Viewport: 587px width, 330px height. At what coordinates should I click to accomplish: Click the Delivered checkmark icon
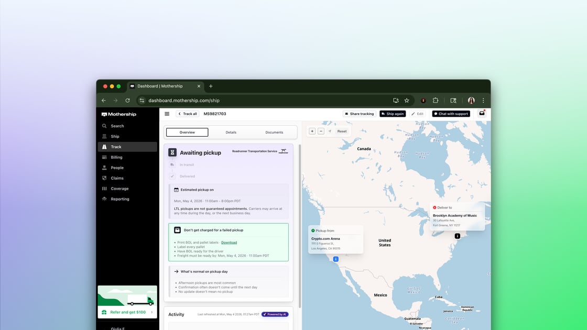[x=172, y=176]
